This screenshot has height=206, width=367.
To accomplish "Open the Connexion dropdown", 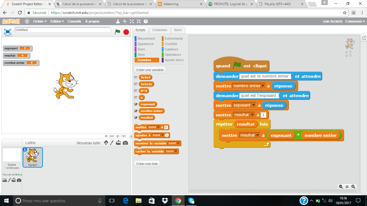I will pos(355,21).
